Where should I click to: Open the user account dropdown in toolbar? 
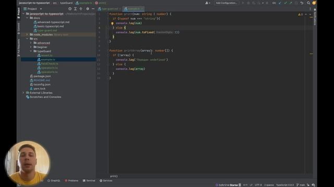point(208,3)
